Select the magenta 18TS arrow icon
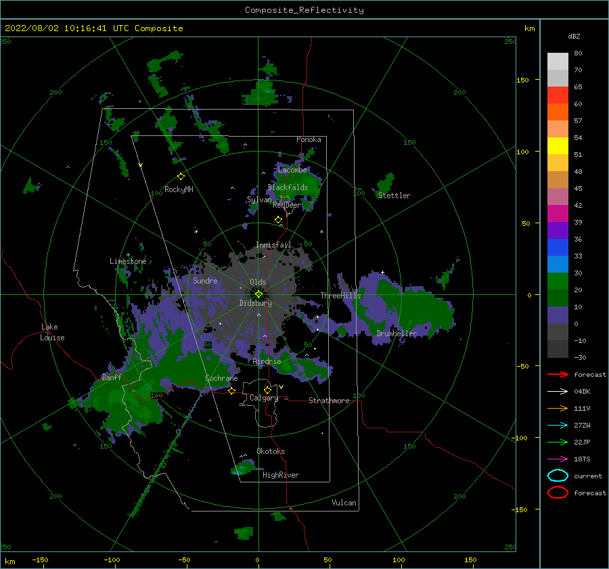The image size is (609, 569). (x=558, y=459)
